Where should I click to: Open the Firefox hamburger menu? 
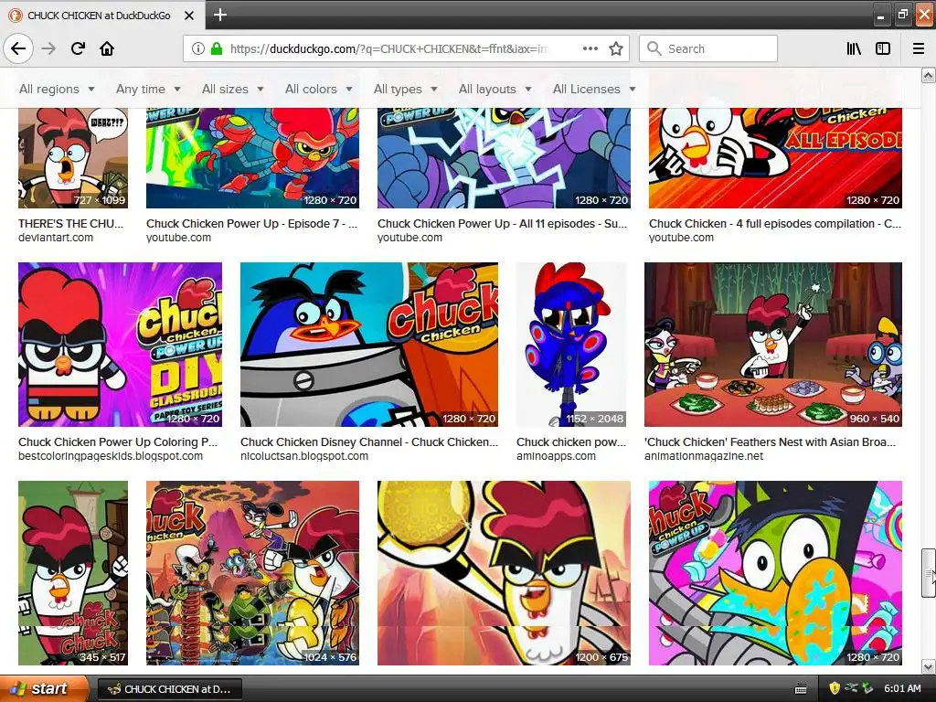(919, 48)
